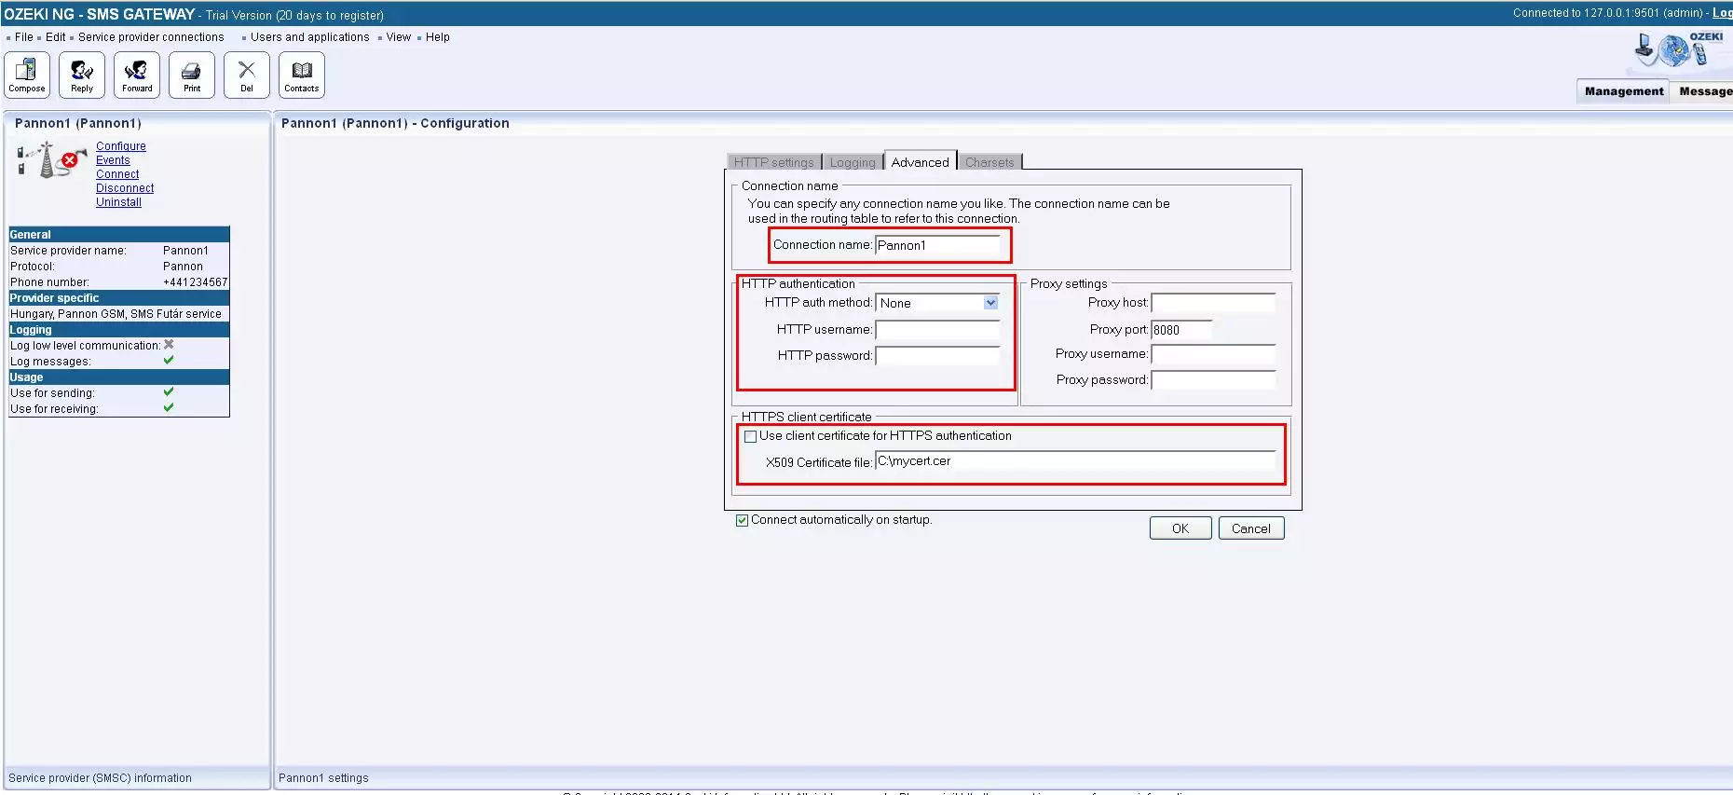The image size is (1733, 795).
Task: Select the Management tab
Action: click(x=1624, y=91)
